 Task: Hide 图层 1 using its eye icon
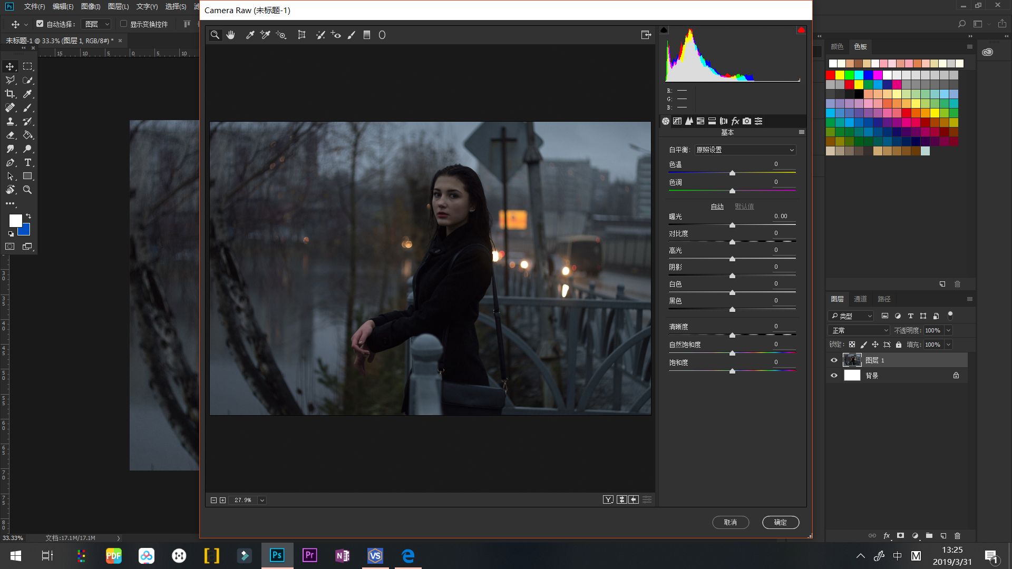pyautogui.click(x=834, y=360)
